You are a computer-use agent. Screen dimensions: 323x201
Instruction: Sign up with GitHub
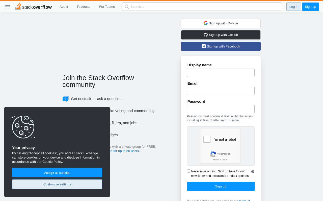point(221,35)
